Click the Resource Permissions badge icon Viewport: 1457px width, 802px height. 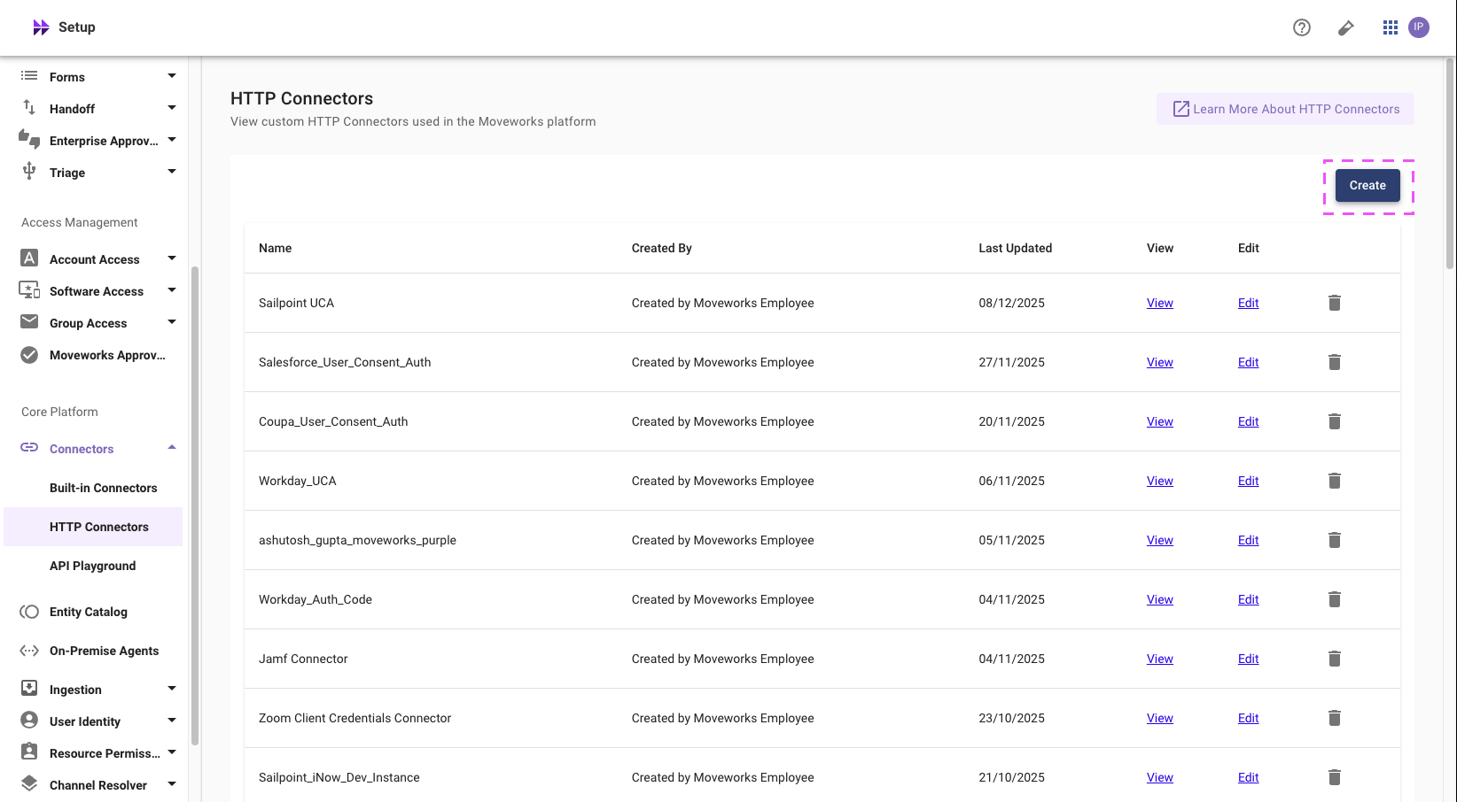point(29,751)
